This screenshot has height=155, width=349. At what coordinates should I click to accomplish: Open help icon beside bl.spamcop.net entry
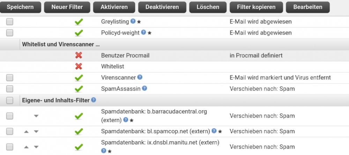point(214,131)
